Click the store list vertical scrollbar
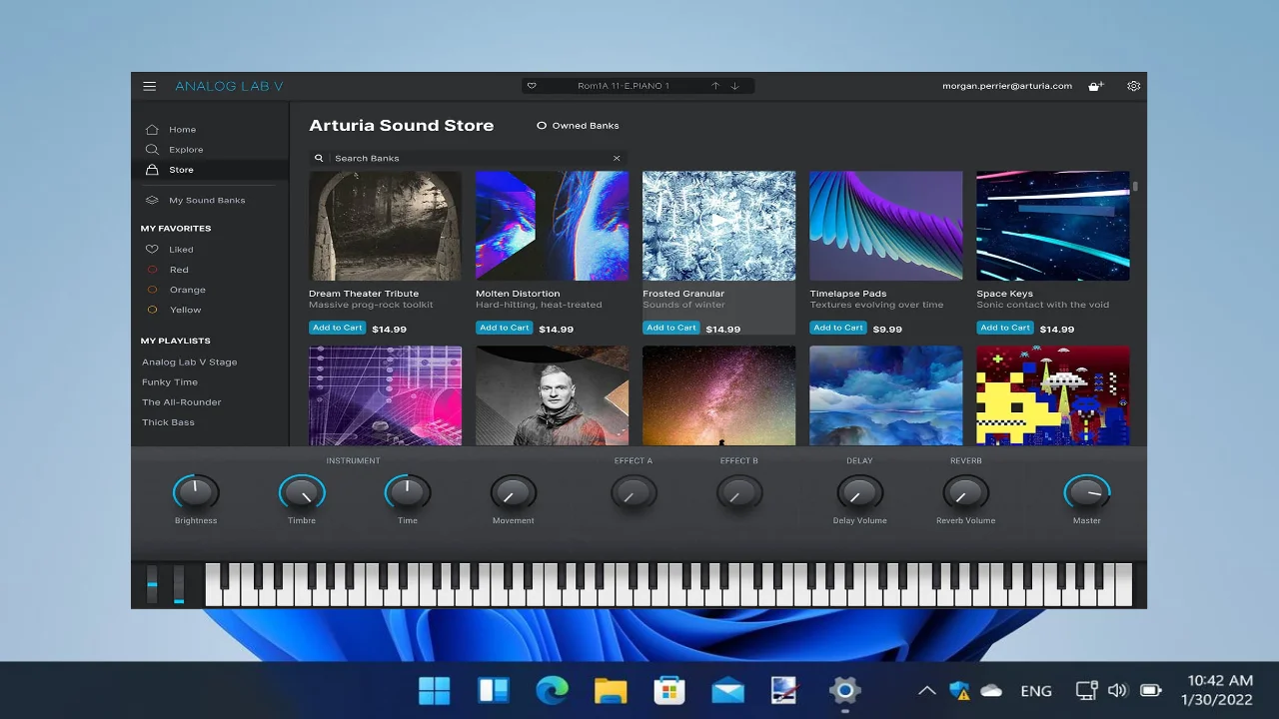Screen dimensions: 1279x719 [1135, 186]
